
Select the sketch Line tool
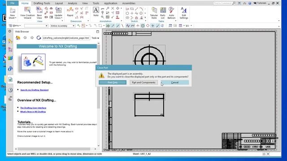tap(136, 9)
